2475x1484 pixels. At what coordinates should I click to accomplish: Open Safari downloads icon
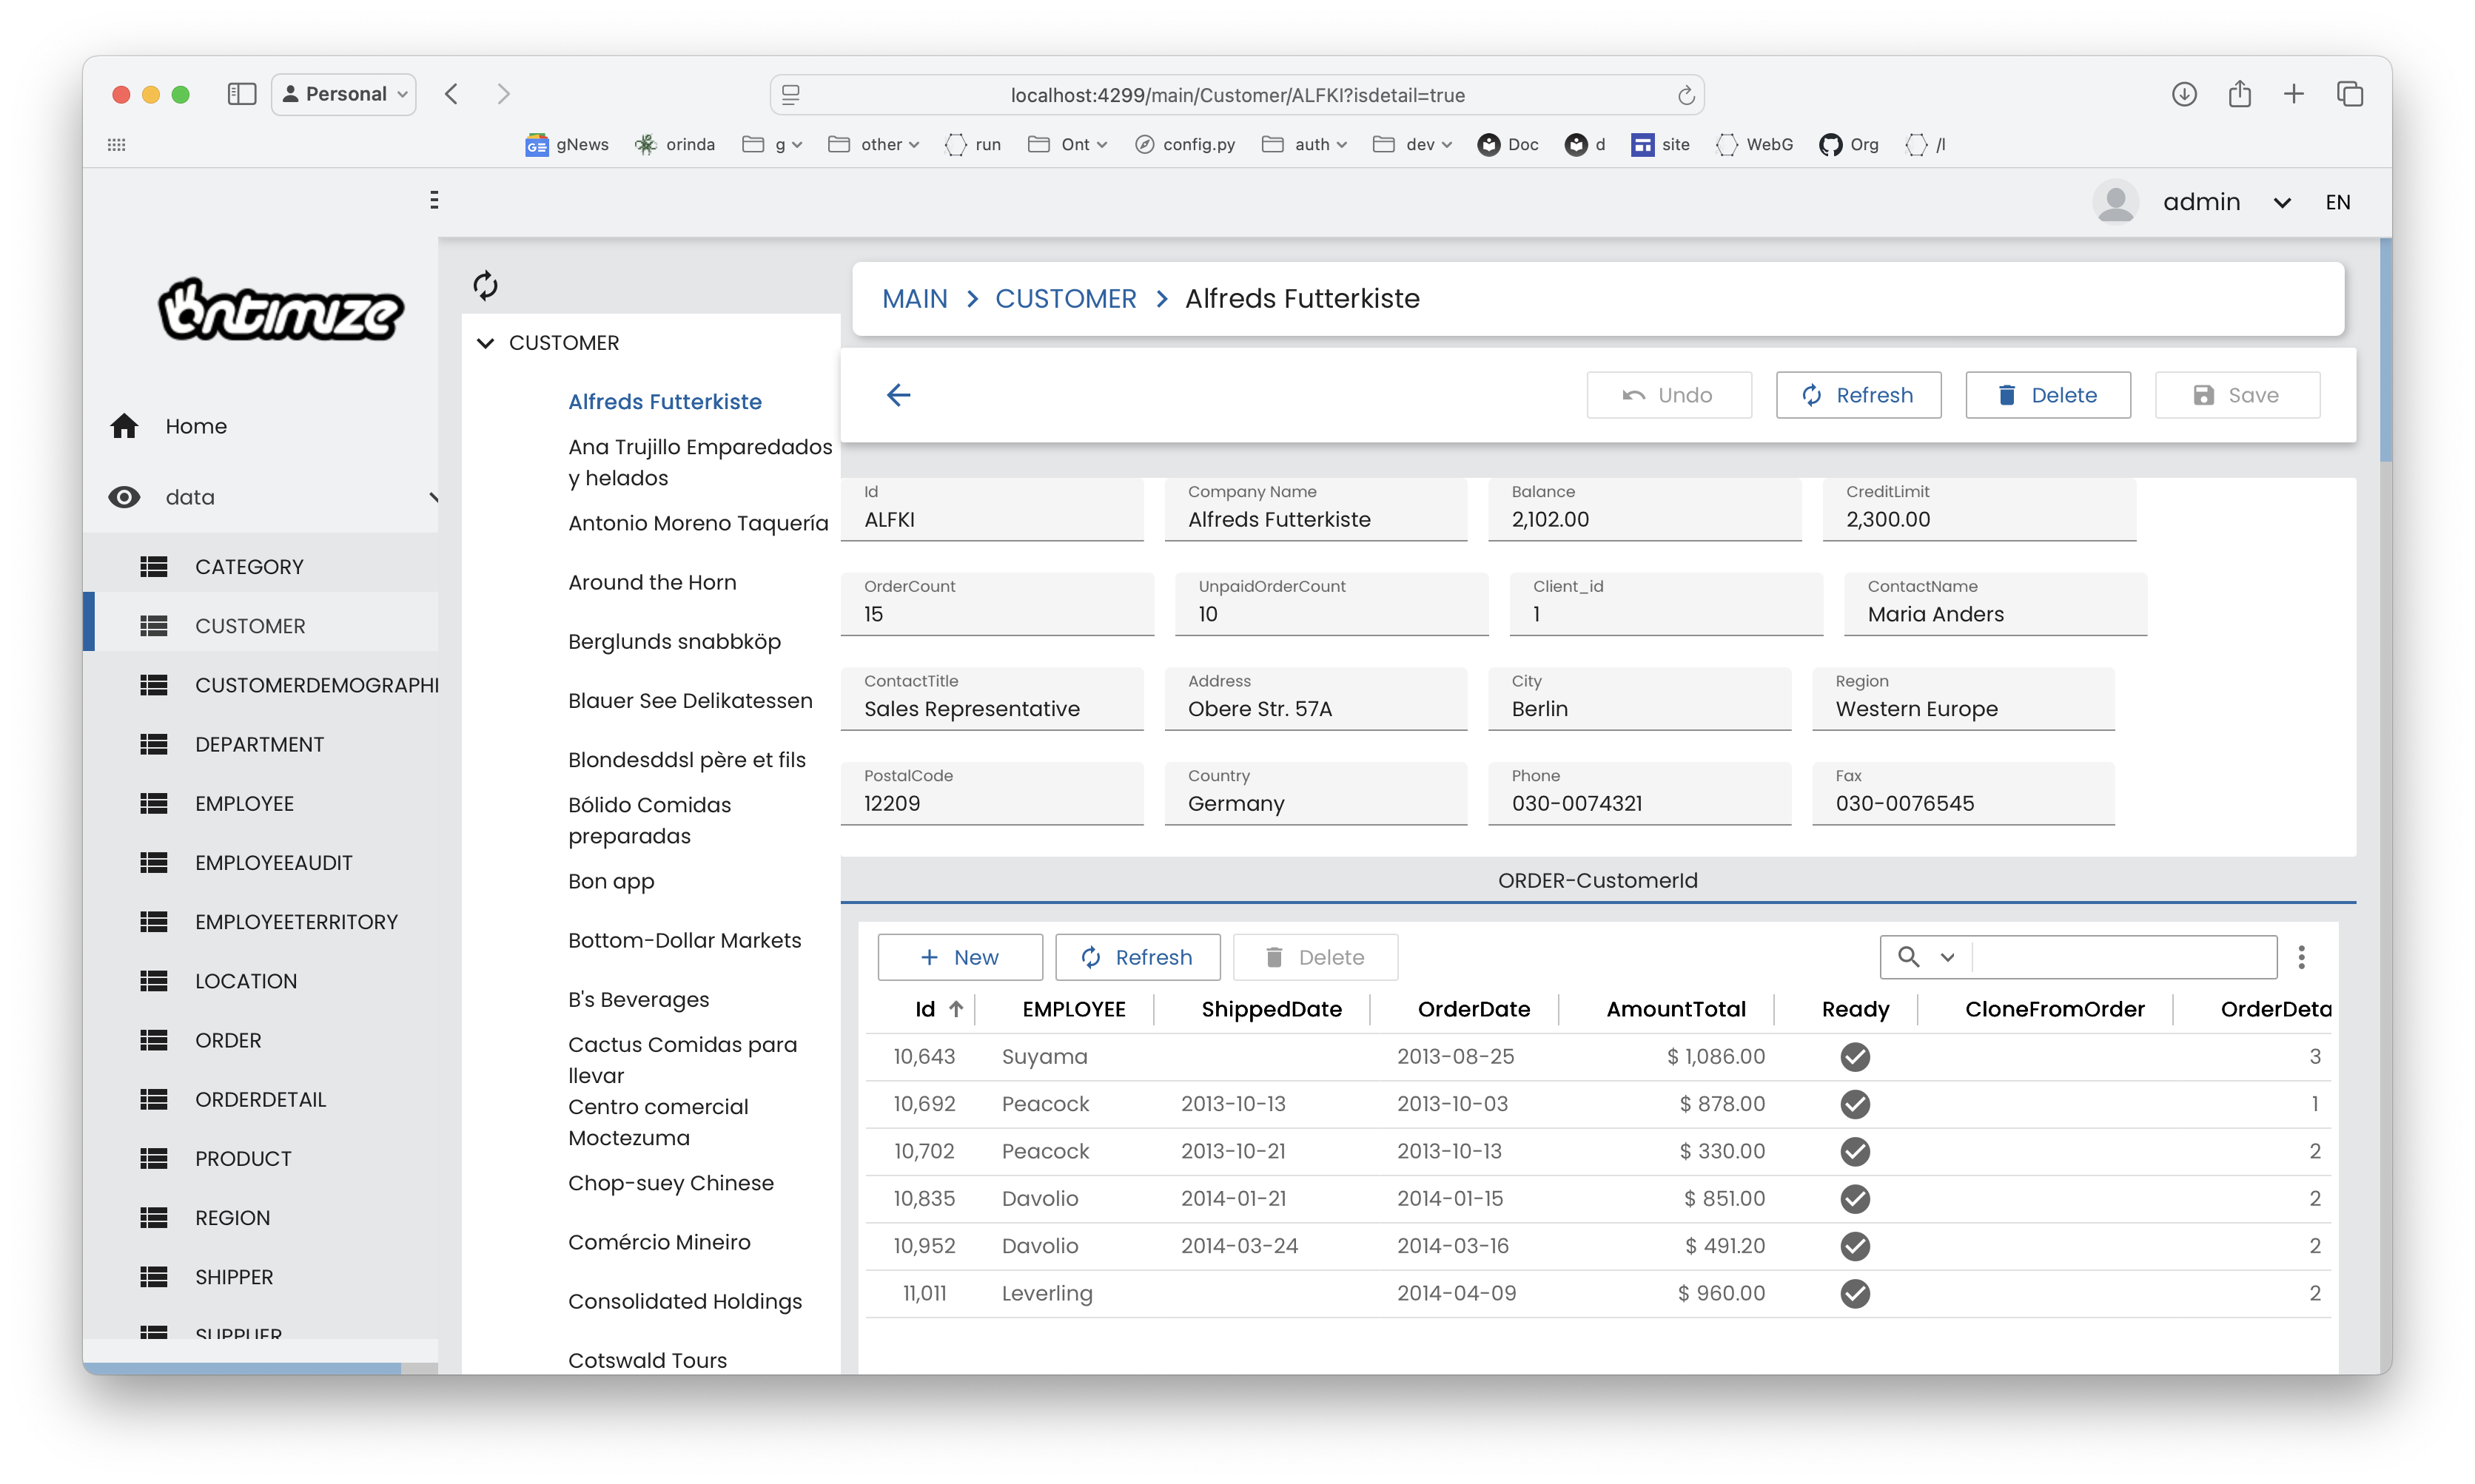coord(2184,94)
